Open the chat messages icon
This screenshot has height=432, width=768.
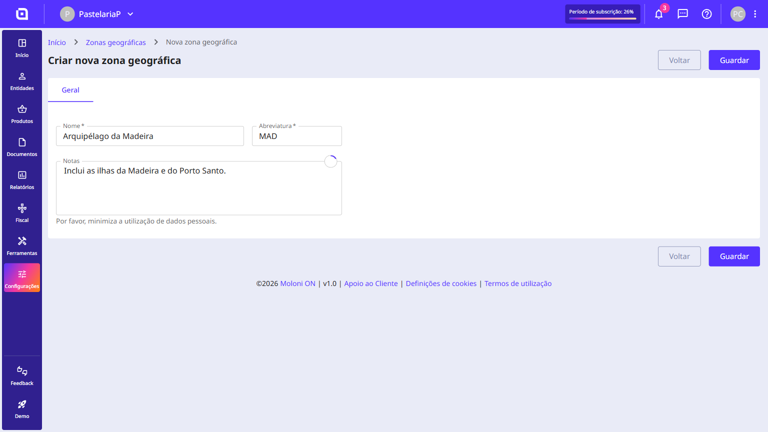(682, 14)
